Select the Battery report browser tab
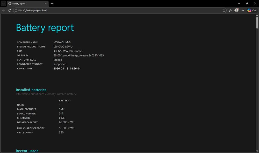The image size is (259, 153). [x=28, y=4]
